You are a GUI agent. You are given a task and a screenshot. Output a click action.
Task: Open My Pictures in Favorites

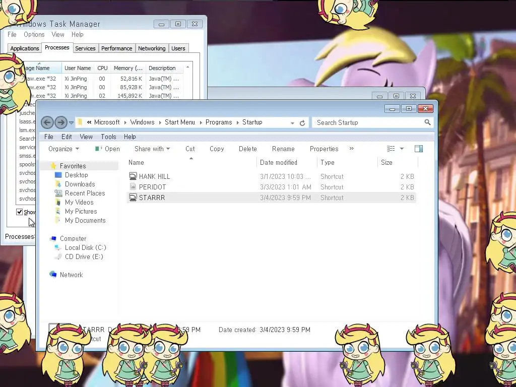click(x=81, y=211)
